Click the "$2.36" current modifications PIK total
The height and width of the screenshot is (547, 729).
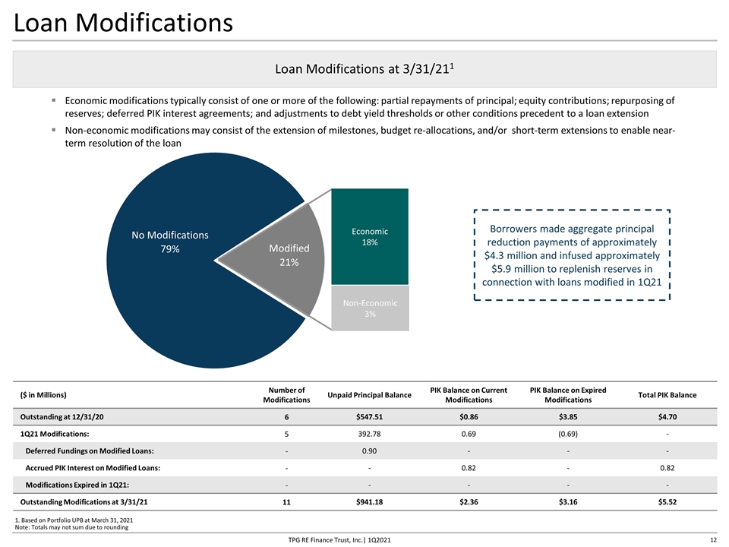(469, 502)
